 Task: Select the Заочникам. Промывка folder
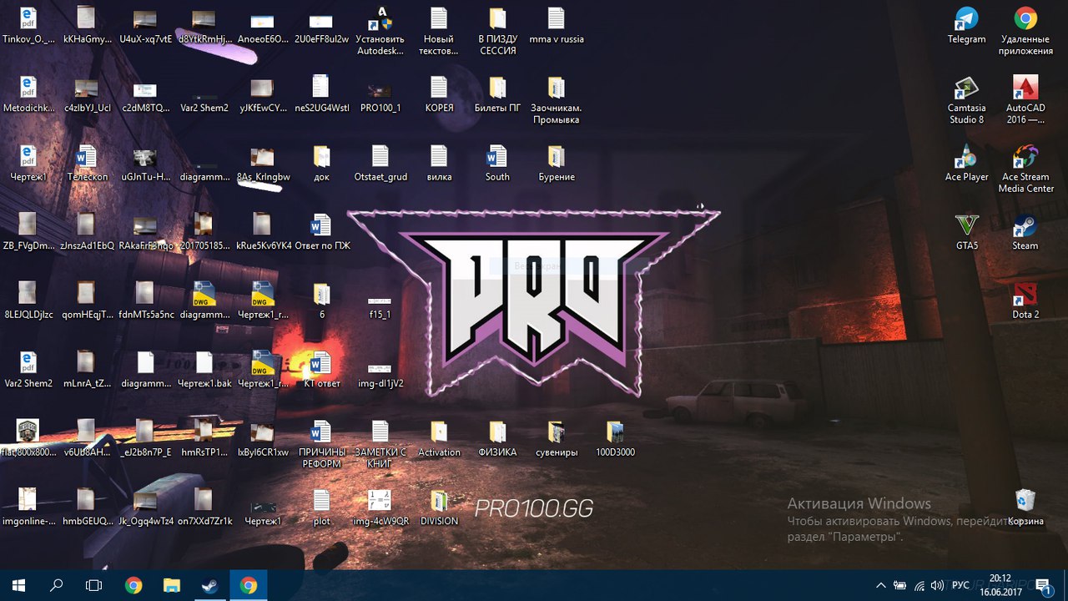click(x=556, y=100)
